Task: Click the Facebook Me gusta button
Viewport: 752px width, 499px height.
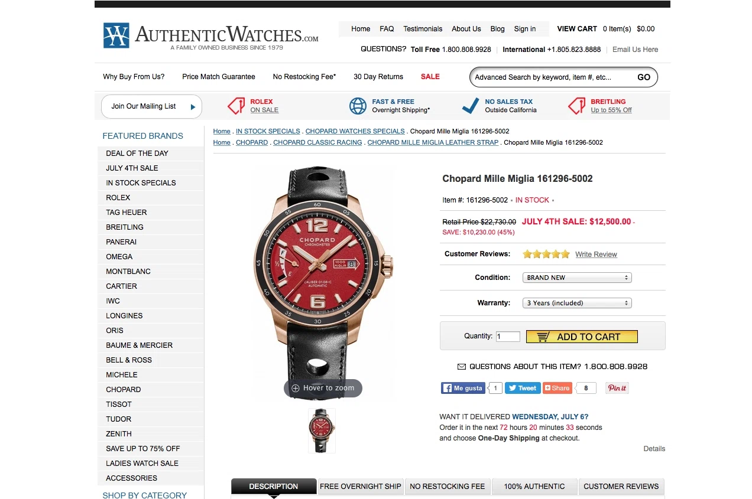Action: click(463, 388)
